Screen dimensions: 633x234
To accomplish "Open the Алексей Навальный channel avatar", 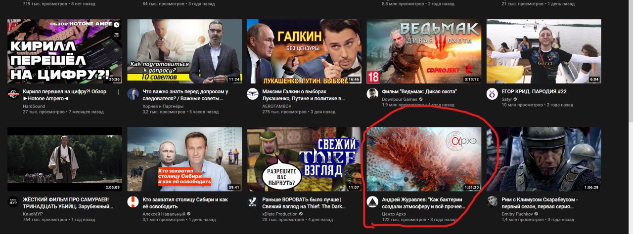I will click(x=133, y=202).
